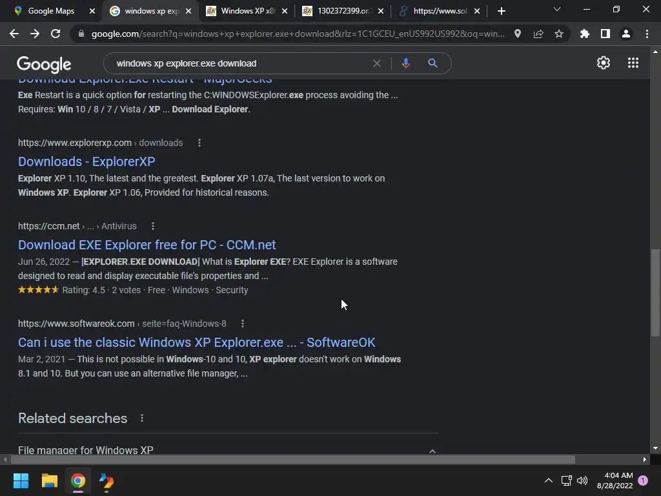The height and width of the screenshot is (496, 661).
Task: Click the vertical scrollbar thumb
Action: (x=655, y=293)
